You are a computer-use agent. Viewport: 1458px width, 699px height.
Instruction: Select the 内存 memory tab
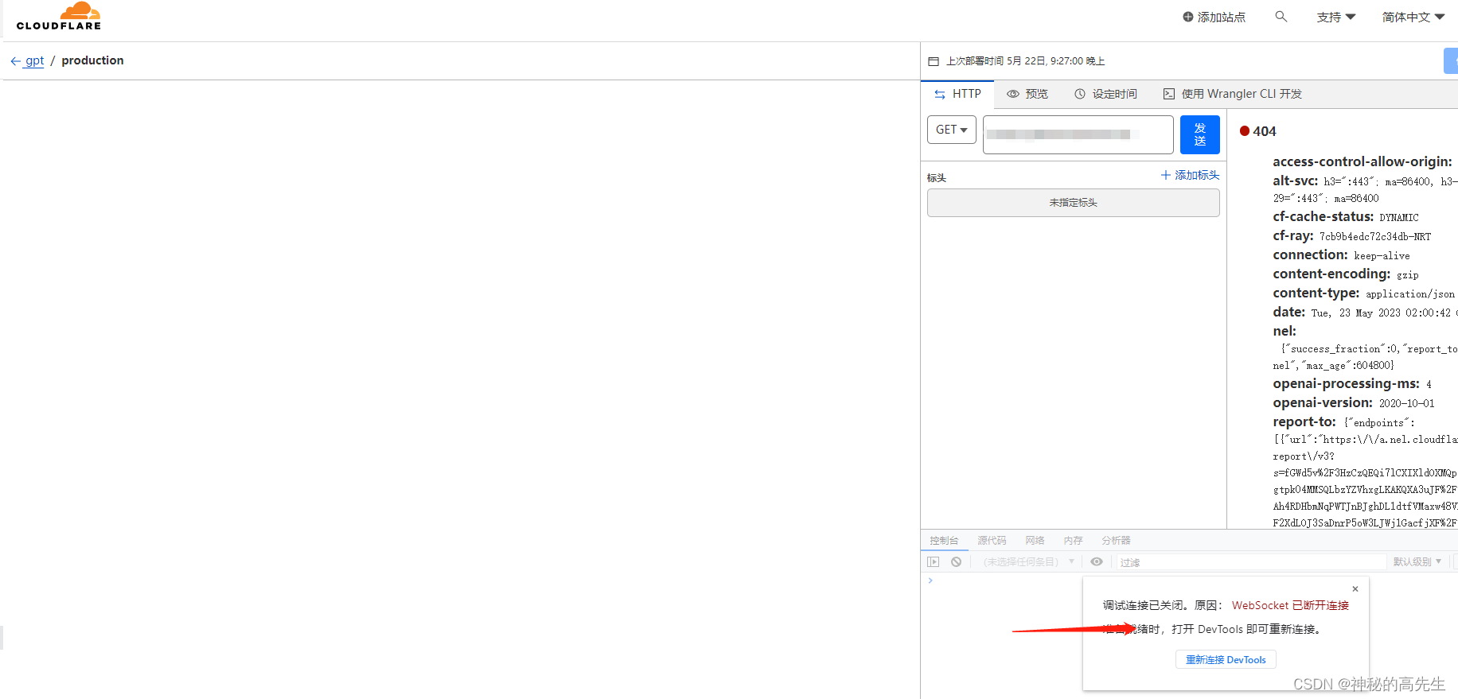coord(1073,541)
